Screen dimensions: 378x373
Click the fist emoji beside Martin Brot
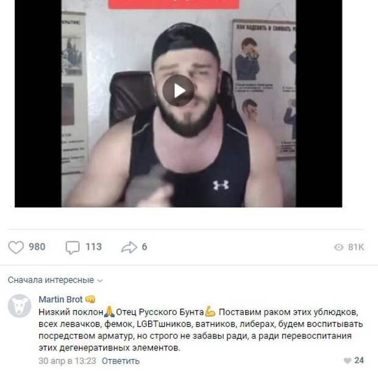90,299
